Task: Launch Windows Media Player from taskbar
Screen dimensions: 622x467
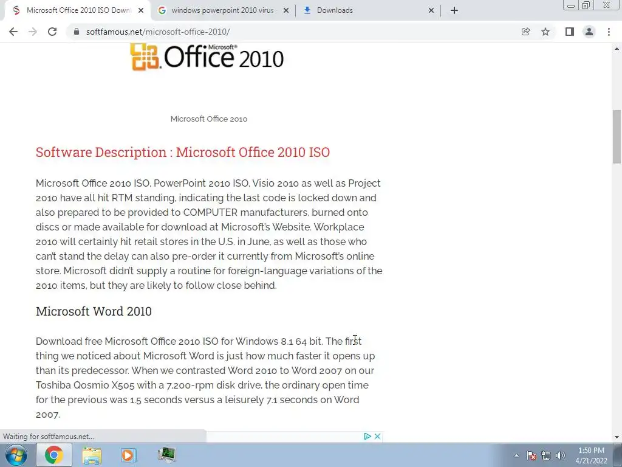Action: 128,455
